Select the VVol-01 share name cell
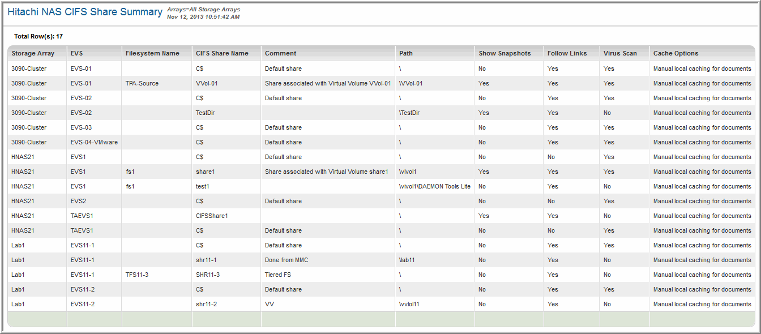The image size is (761, 334). 207,83
